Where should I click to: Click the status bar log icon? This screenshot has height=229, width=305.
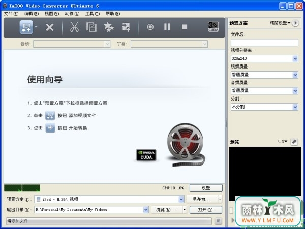218,221
